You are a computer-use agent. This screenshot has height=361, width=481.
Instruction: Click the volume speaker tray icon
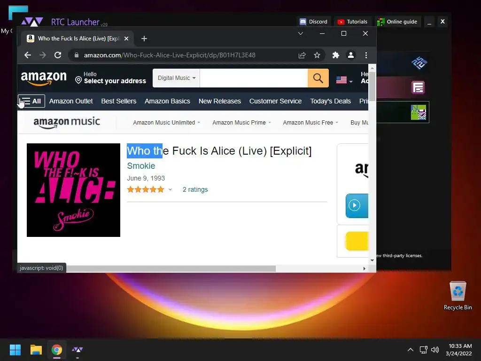(434, 350)
